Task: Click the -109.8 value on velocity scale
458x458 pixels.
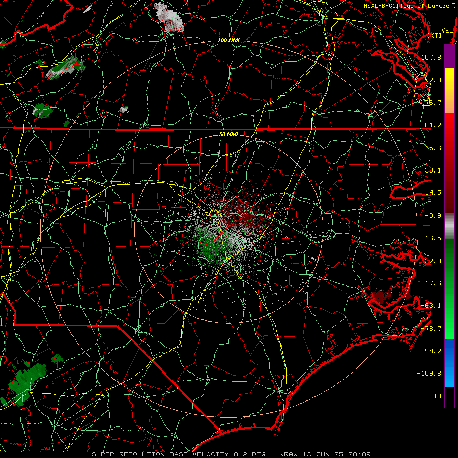Action: coord(430,374)
